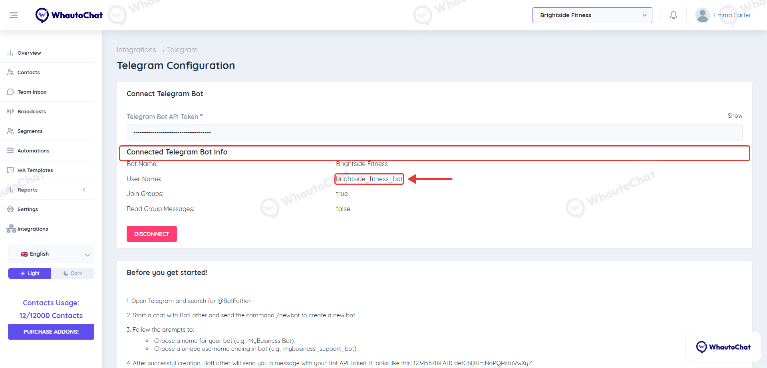
Task: Open the Settings menu label
Action: click(28, 210)
